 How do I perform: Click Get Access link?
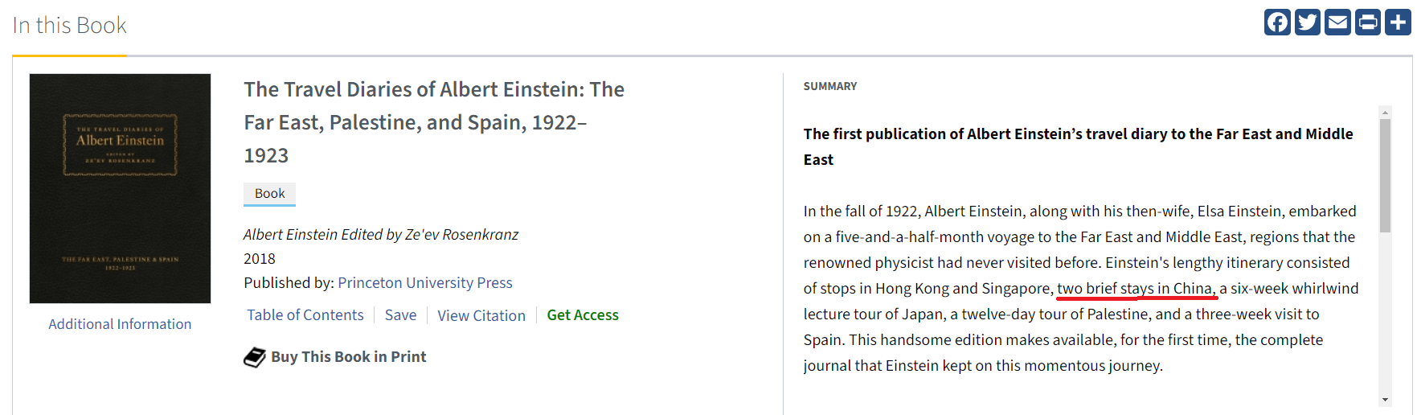[x=583, y=315]
